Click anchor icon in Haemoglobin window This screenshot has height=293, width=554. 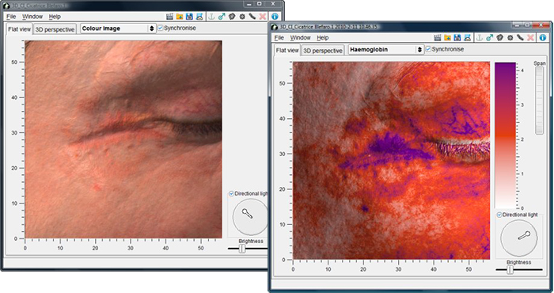[479, 37]
